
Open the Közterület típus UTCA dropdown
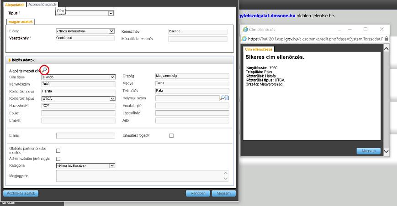pyautogui.click(x=79, y=98)
